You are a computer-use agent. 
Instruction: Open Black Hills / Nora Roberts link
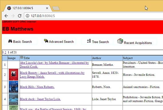pyautogui.click(x=37, y=87)
